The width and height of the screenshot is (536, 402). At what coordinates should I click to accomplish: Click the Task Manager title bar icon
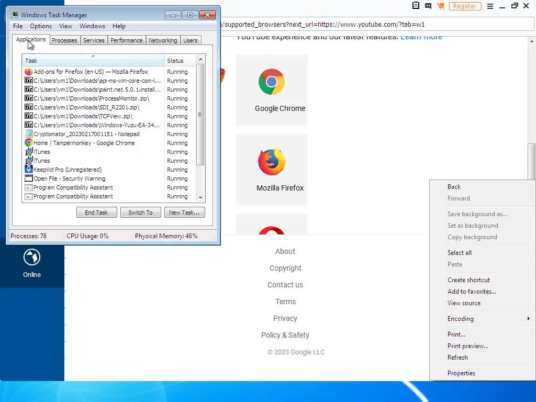click(x=15, y=15)
